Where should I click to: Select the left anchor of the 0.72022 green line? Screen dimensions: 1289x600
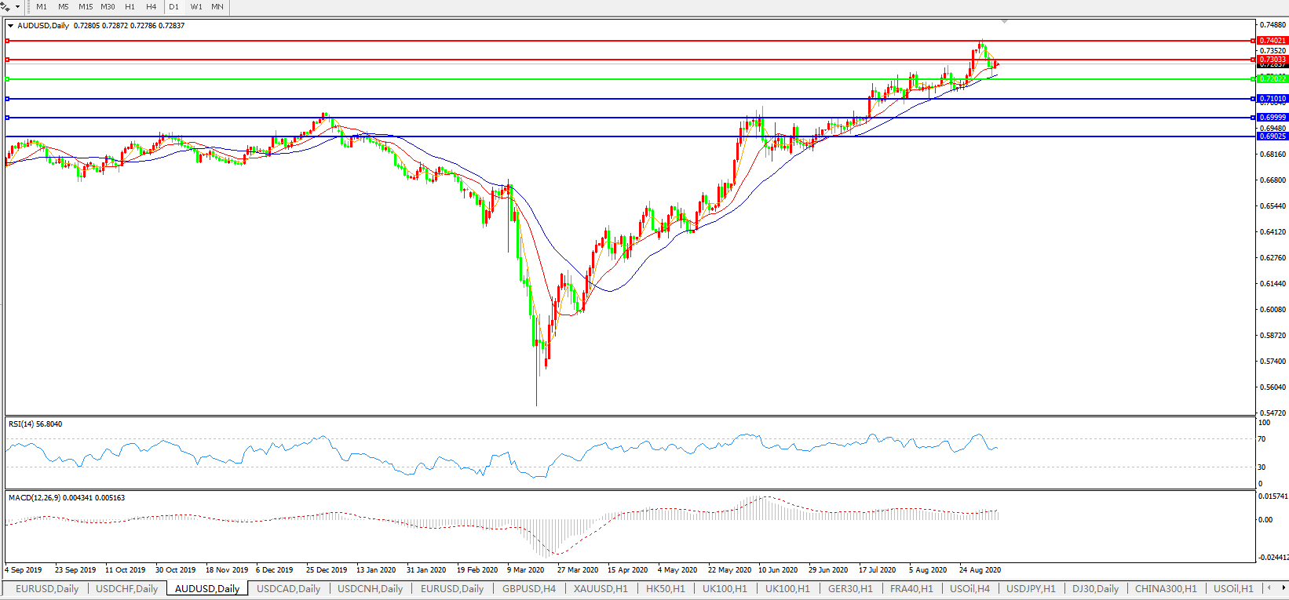click(x=7, y=79)
